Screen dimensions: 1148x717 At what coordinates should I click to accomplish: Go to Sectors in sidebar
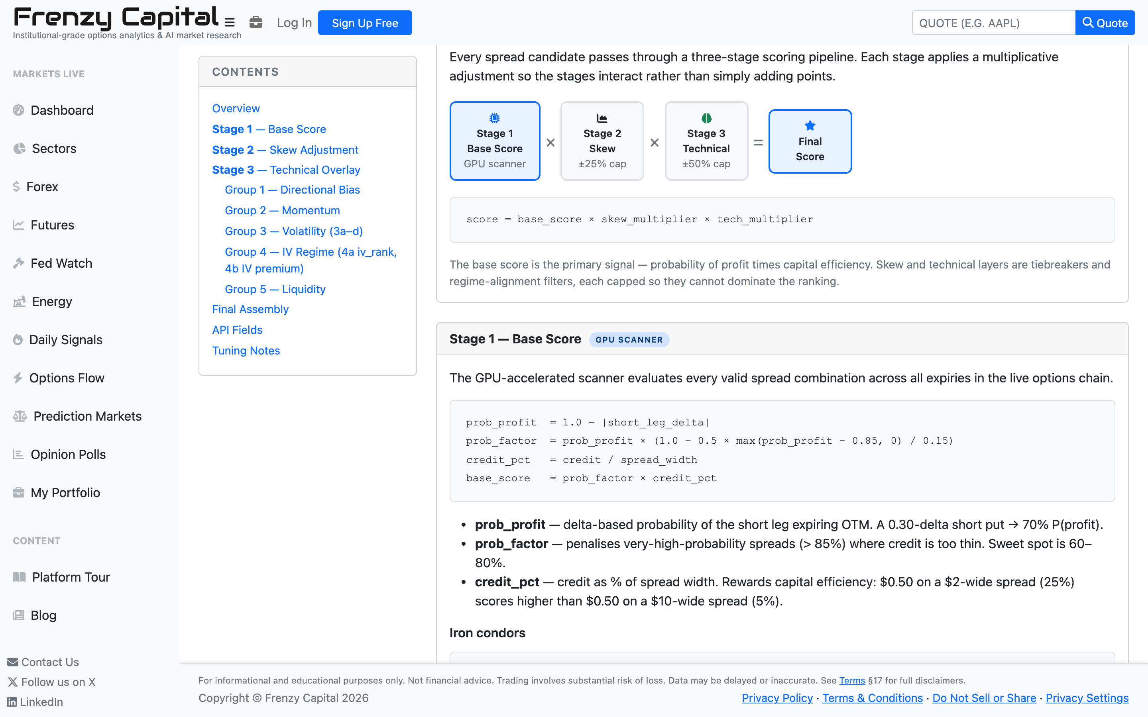tap(54, 149)
